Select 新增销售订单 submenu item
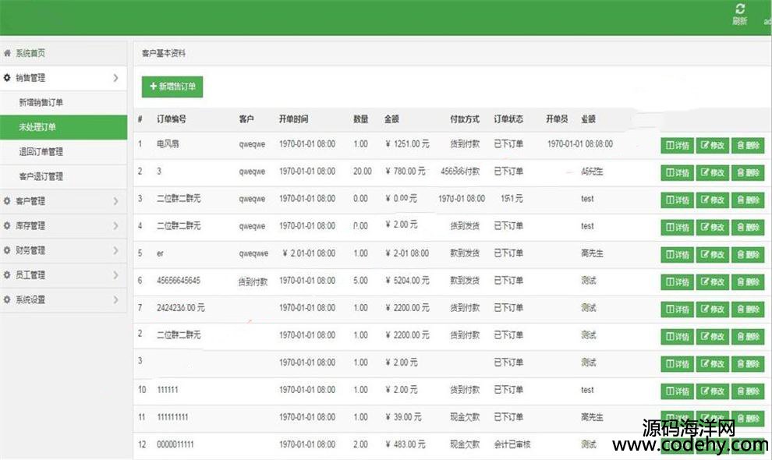This screenshot has height=460, width=772. [x=41, y=103]
